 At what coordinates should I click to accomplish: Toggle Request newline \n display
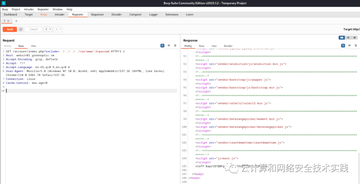pos(169,45)
